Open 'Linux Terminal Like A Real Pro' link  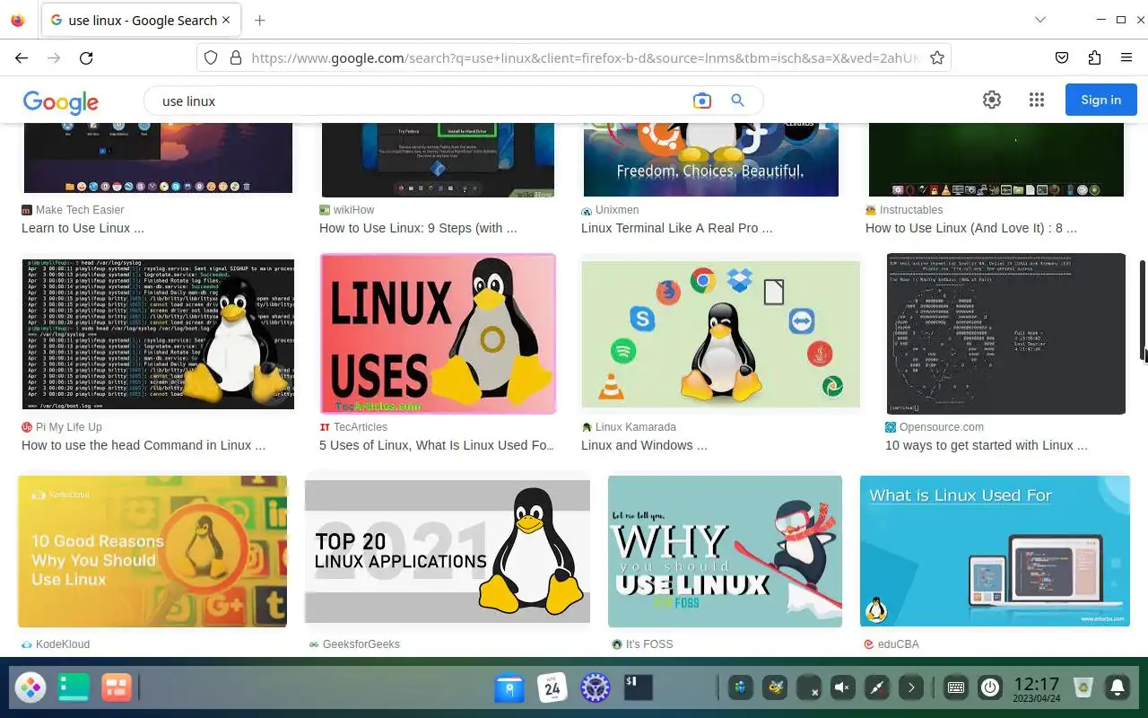676,228
